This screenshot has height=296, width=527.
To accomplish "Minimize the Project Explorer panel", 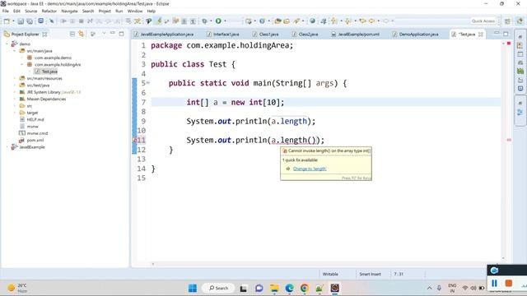I will click(113, 34).
